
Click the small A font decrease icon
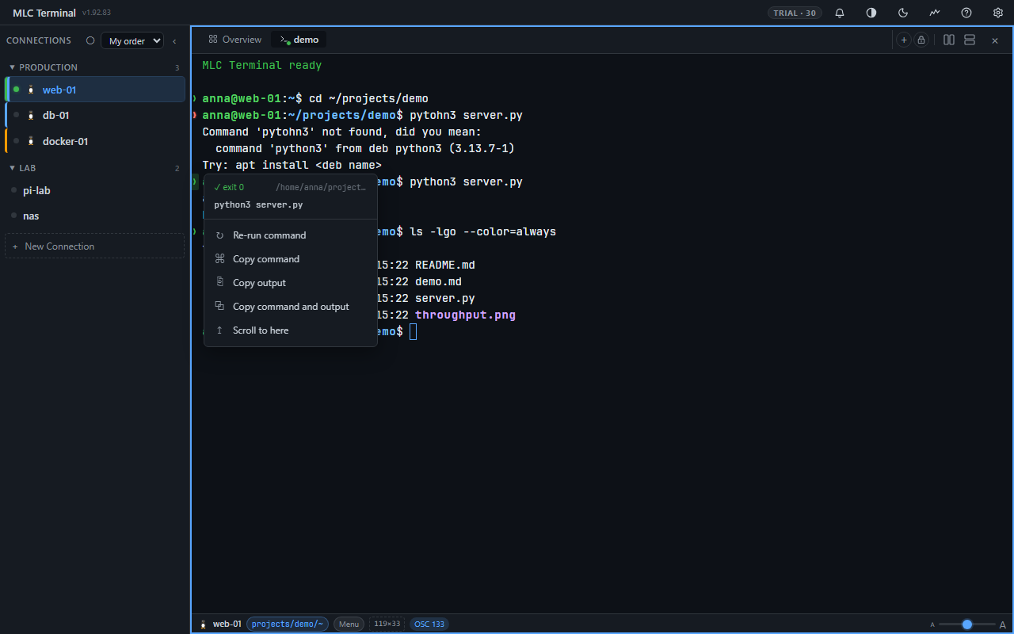coord(932,625)
